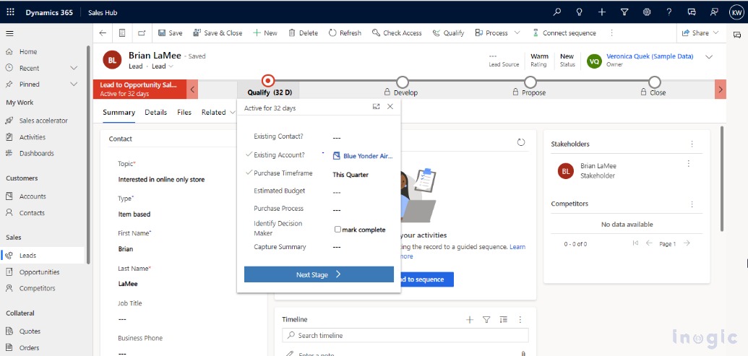The width and height of the screenshot is (748, 356).
Task: Open timeline filter funnel icon
Action: point(486,320)
